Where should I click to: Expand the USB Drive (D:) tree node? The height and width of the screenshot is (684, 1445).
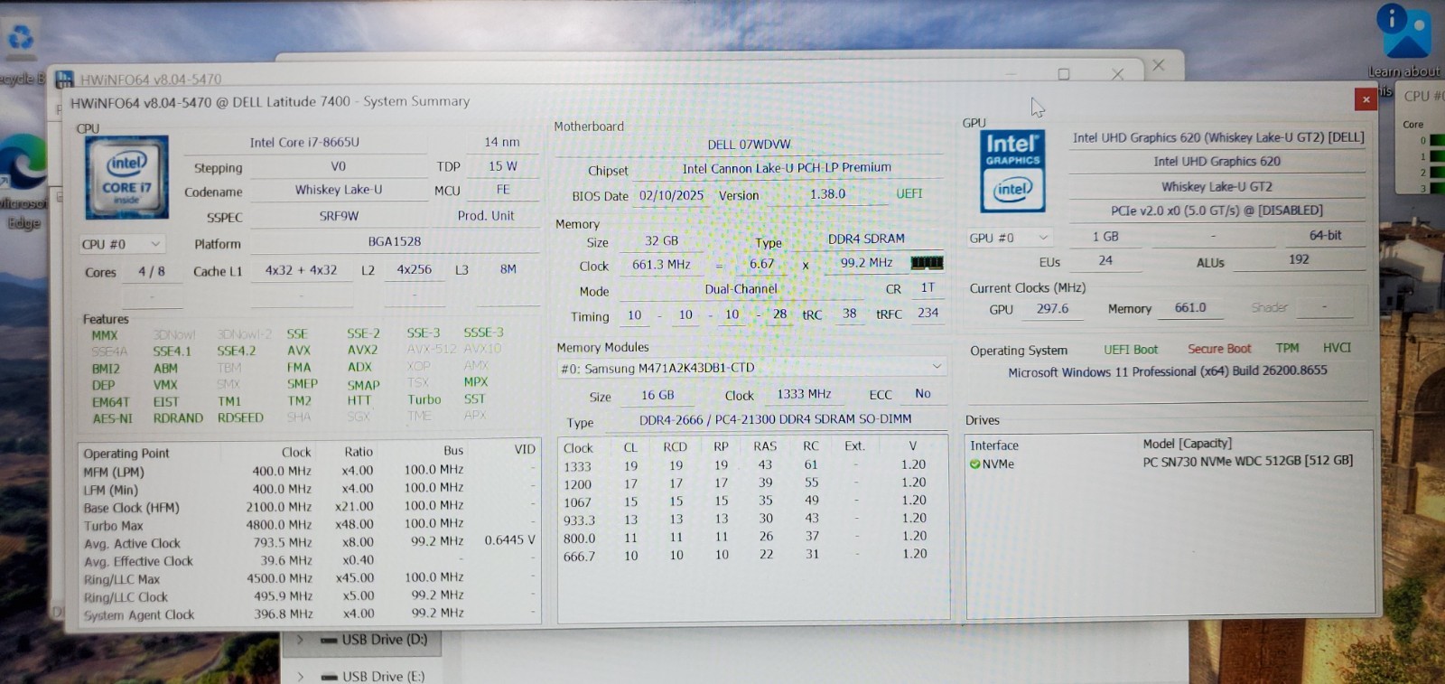301,640
